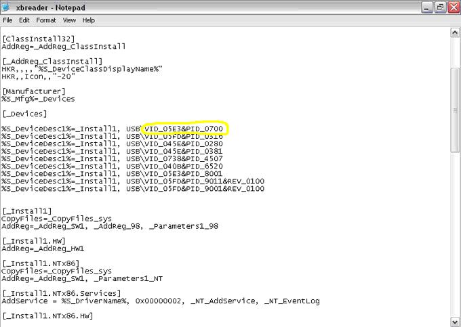
Task: Click the [ClassInstall32] line at top
Action: pos(38,39)
